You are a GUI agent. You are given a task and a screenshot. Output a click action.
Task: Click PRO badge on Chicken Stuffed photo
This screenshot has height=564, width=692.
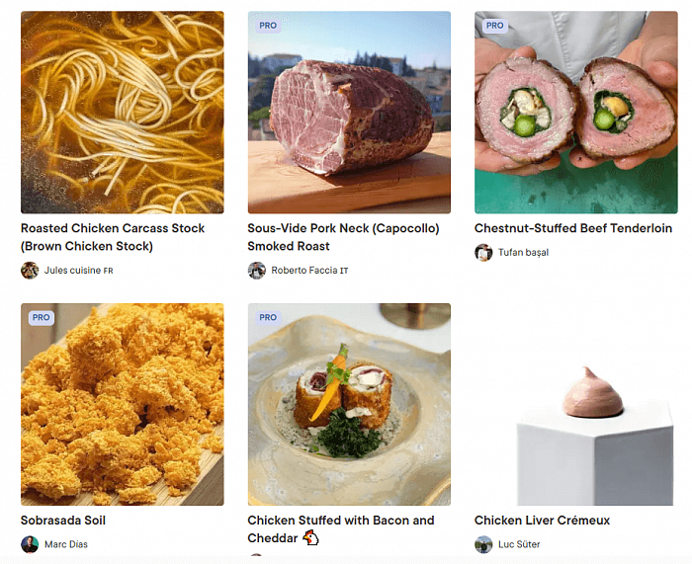coord(268,317)
